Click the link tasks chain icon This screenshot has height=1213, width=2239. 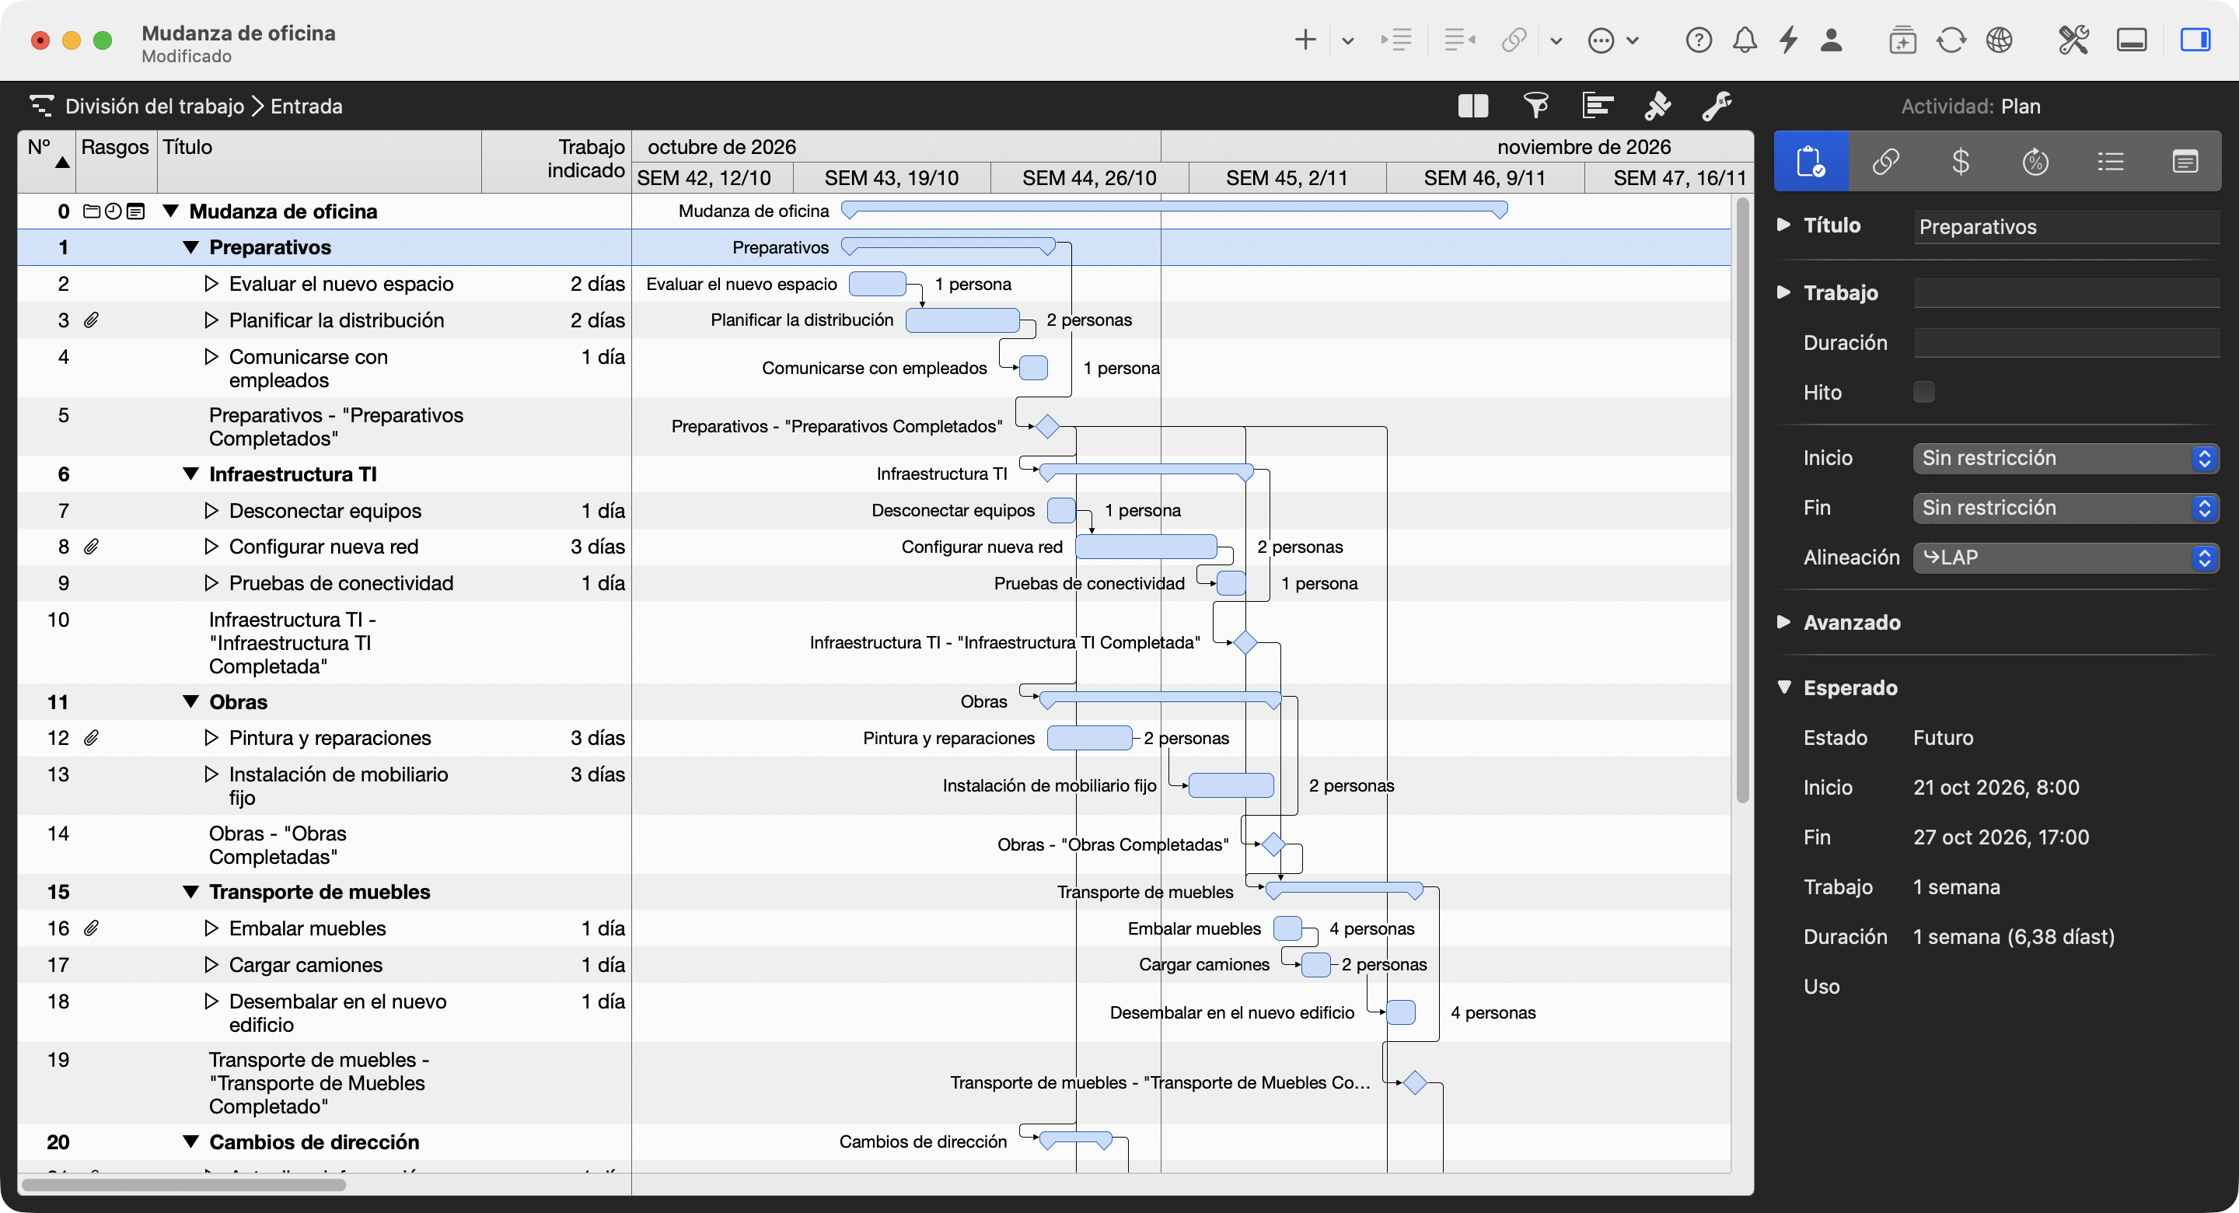pos(1514,40)
